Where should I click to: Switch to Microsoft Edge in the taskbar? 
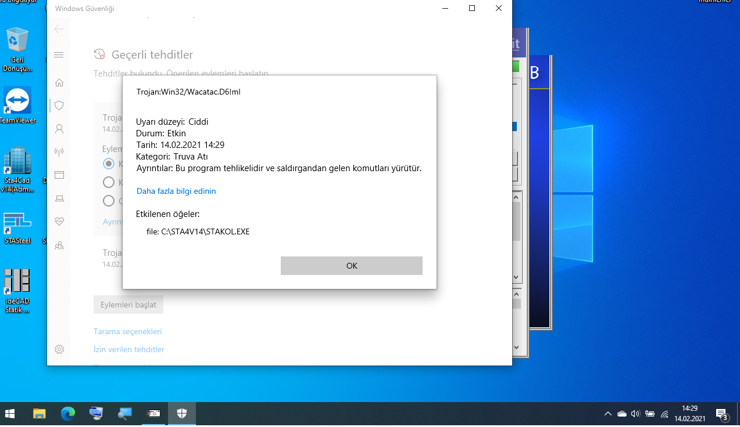click(x=68, y=414)
